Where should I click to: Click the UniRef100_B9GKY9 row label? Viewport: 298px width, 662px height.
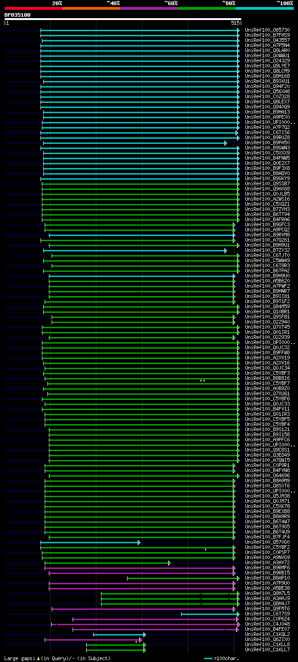(267, 179)
